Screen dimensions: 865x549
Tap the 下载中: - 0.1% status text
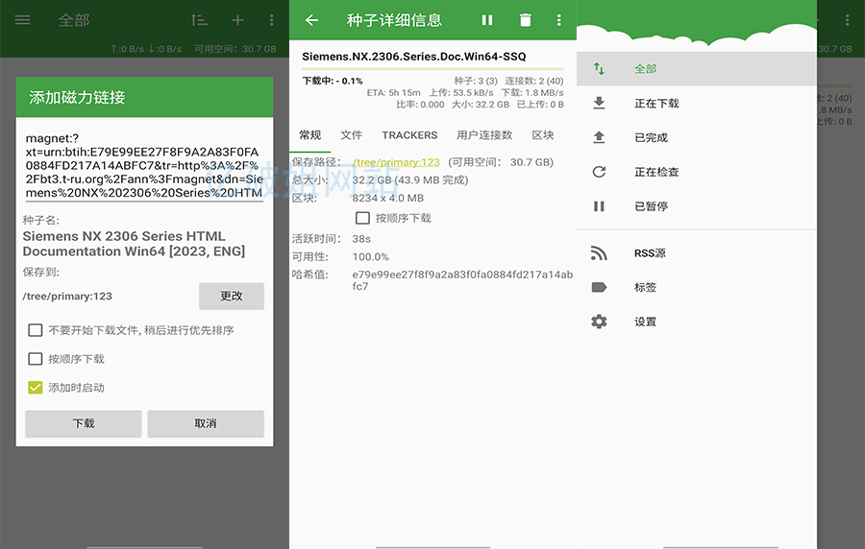coord(333,81)
